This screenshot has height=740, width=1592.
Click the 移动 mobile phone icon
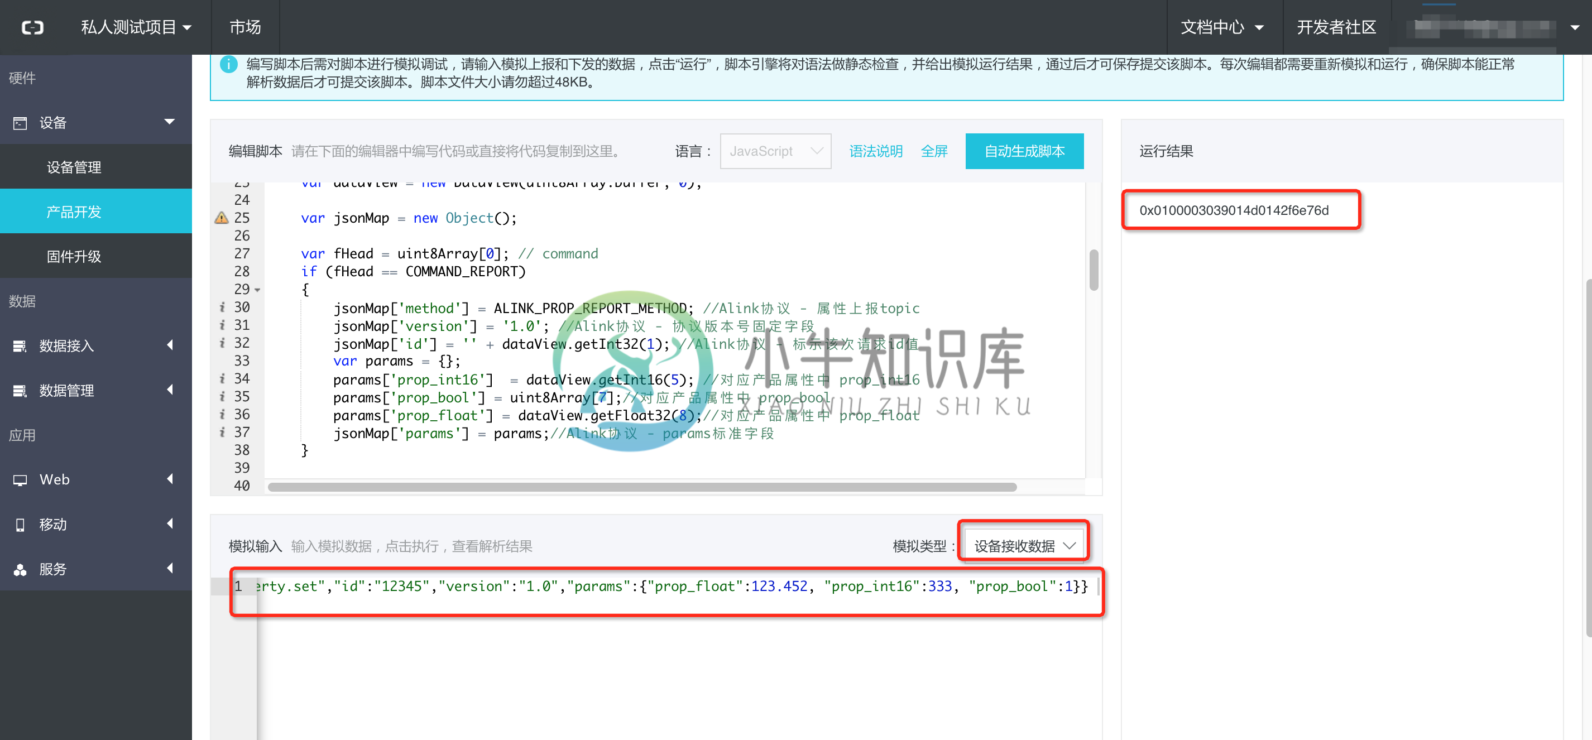pos(21,525)
